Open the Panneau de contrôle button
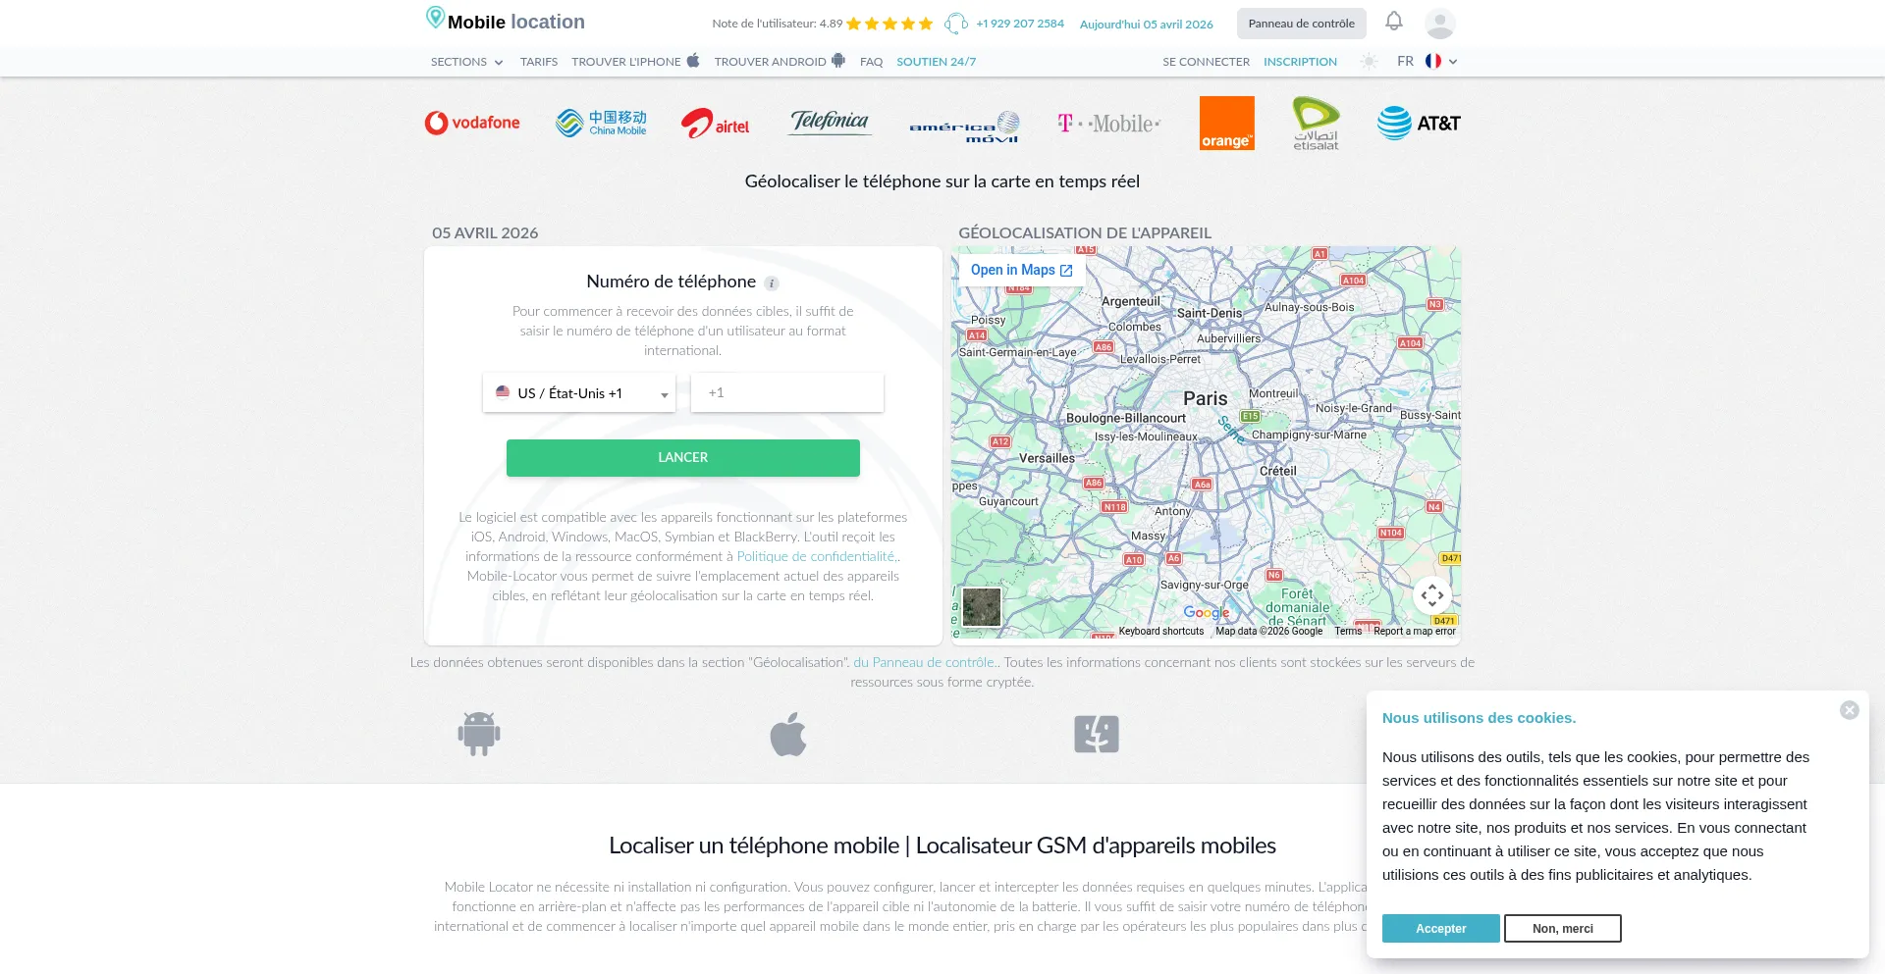Screen dimensions: 1885x974 [x=1301, y=24]
